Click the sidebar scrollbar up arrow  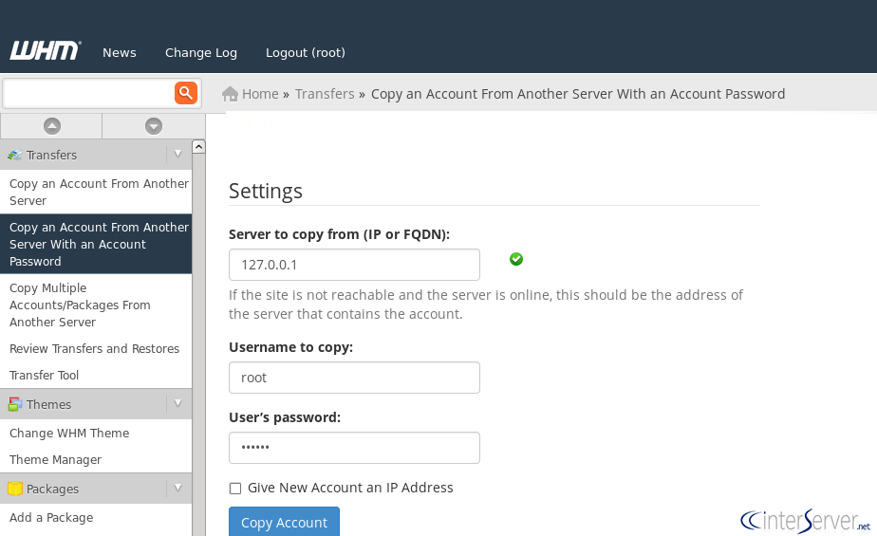click(198, 147)
